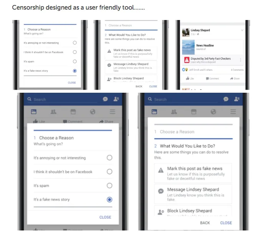The height and width of the screenshot is (232, 257).
Task: Choose "Message Lindsey Shepard" in bottom-right phone
Action: click(193, 194)
